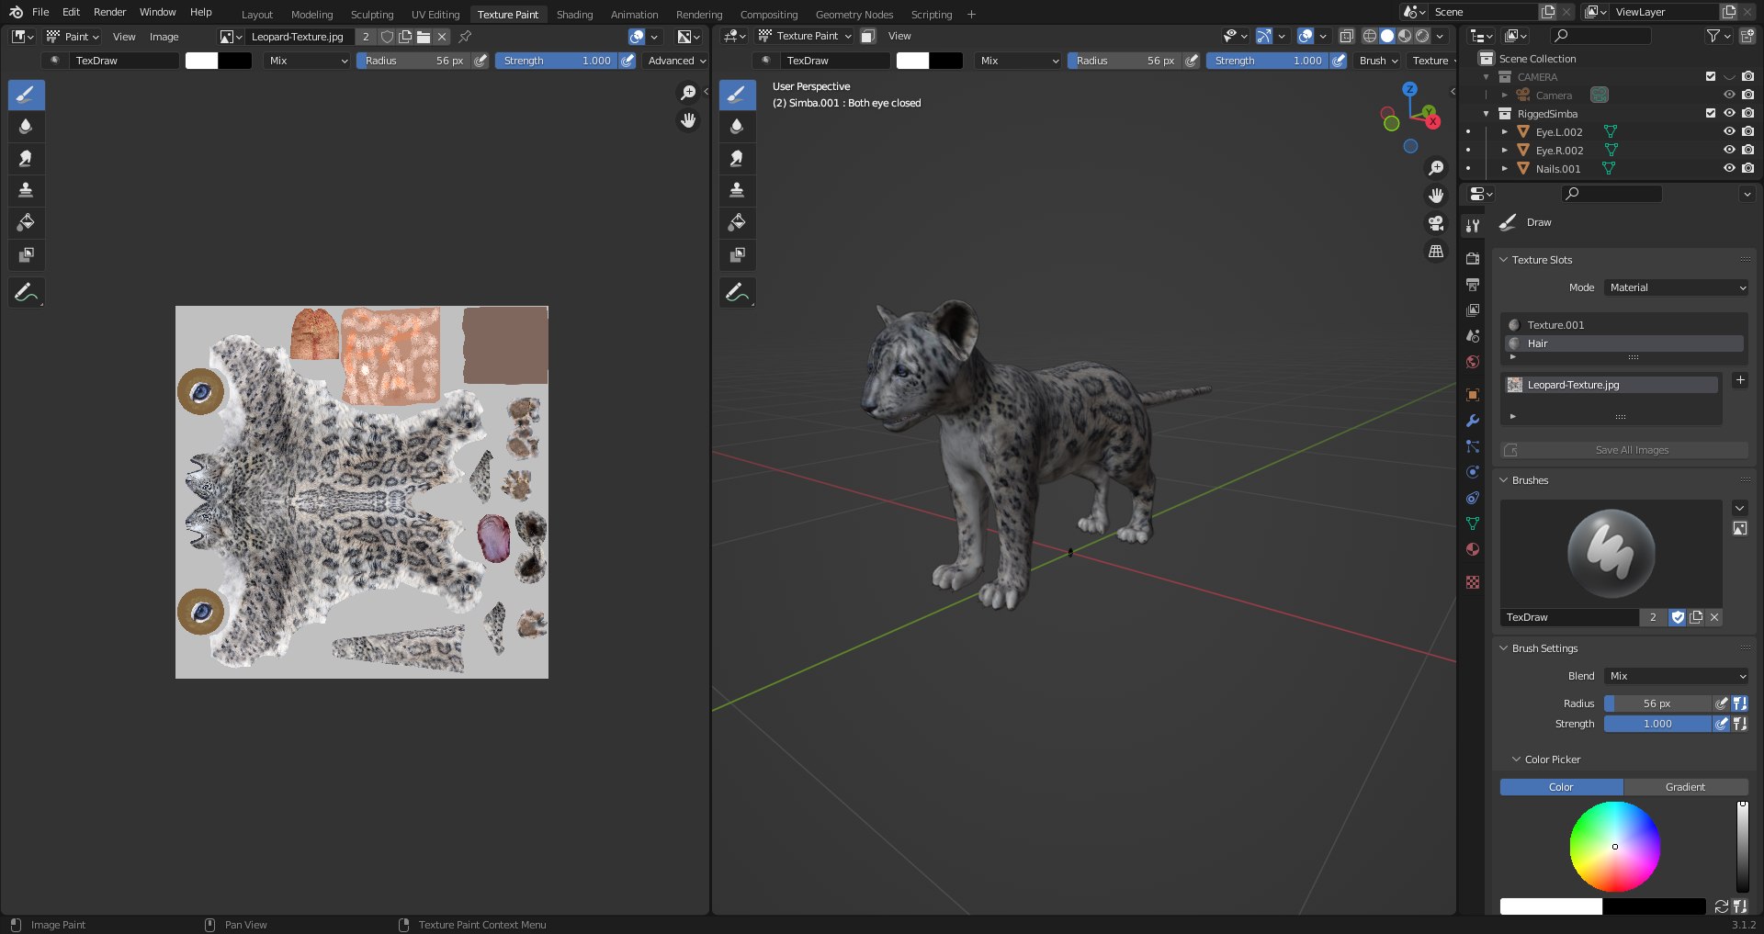Open the Render menu
This screenshot has width=1764, height=934.
[109, 12]
